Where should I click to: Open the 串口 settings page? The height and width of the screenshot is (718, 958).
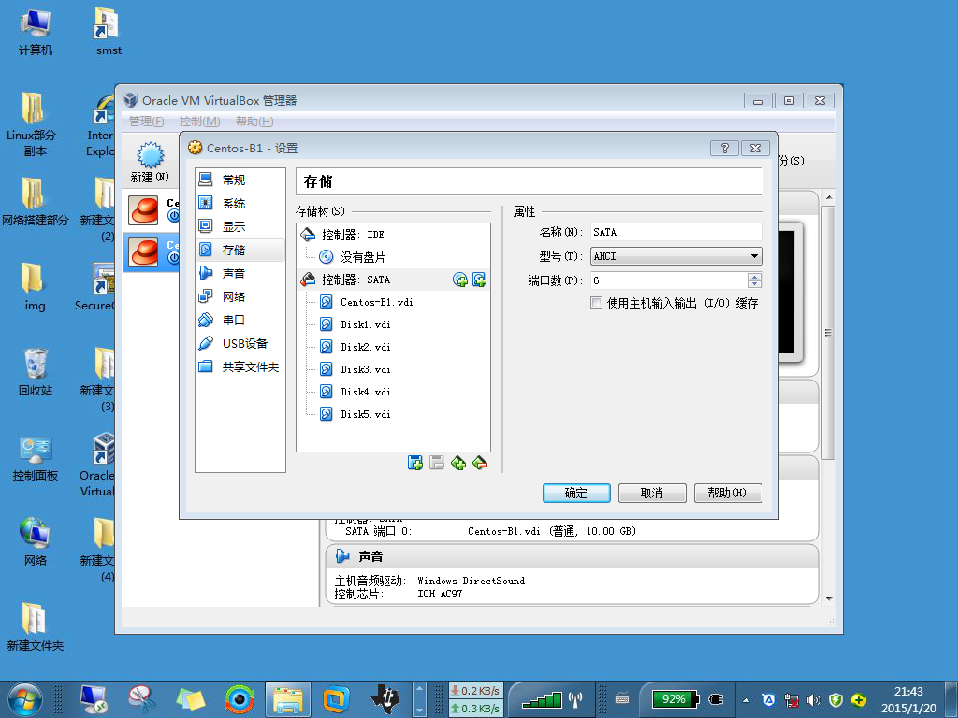point(240,320)
